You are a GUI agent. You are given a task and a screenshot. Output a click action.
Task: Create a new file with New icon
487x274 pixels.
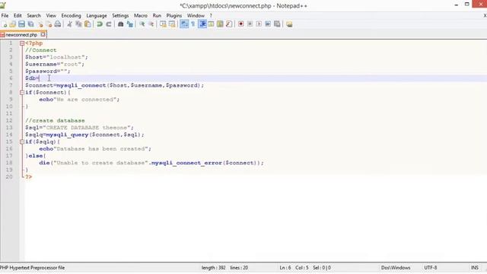(5, 24)
